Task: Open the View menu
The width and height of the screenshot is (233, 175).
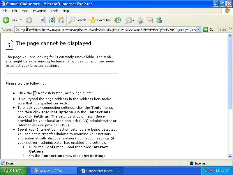Action: (25, 11)
